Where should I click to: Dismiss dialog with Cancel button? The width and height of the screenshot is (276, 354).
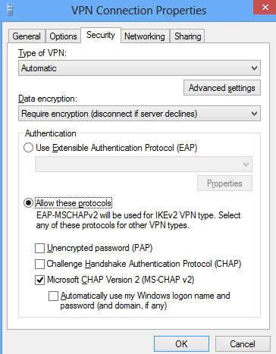[243, 344]
